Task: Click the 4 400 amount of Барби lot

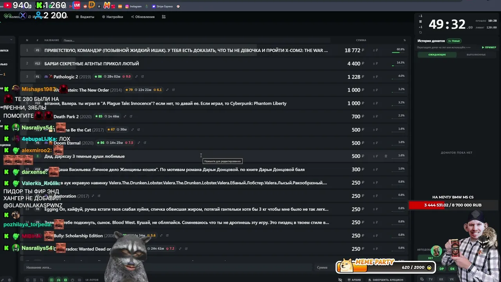Action: (x=354, y=63)
